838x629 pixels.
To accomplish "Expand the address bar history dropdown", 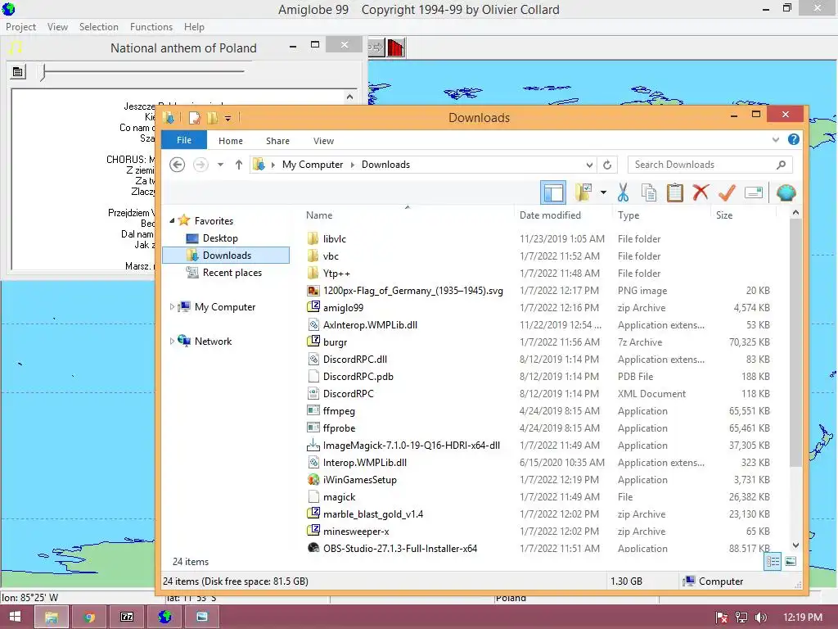I will (589, 165).
